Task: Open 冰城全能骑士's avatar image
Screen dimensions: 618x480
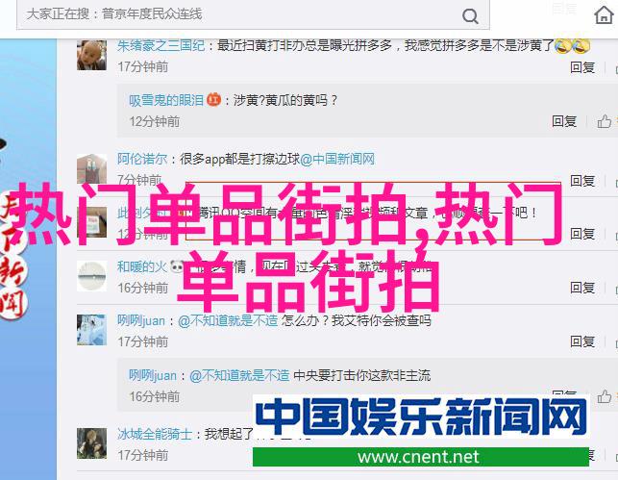Action: pos(91,442)
